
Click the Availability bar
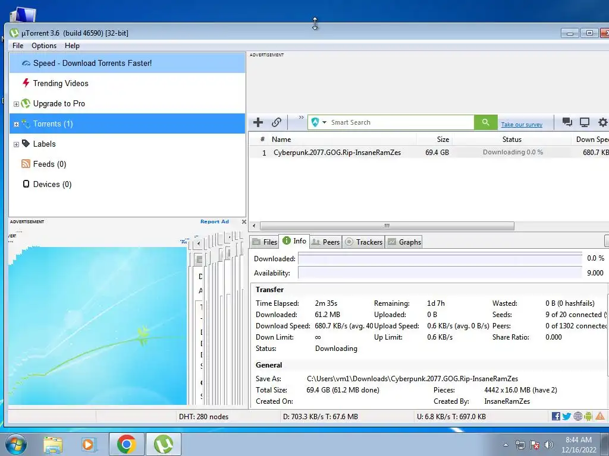440,273
